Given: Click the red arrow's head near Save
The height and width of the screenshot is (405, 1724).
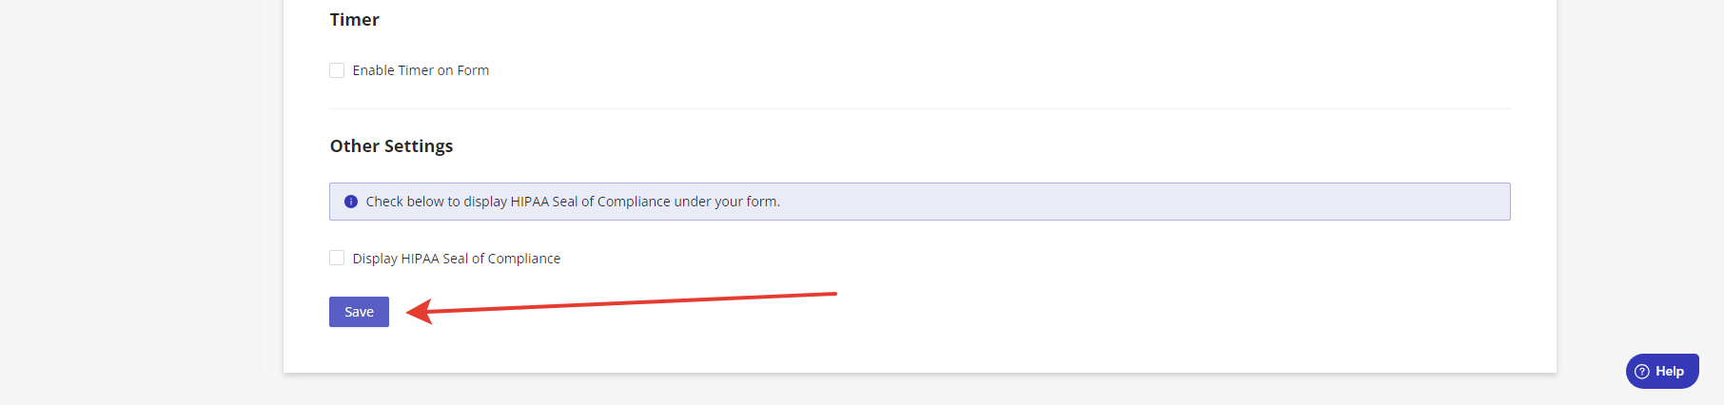Looking at the screenshot, I should tap(419, 311).
